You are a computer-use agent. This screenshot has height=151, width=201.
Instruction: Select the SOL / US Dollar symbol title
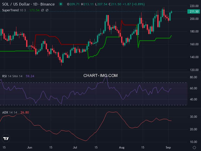(x=28, y=4)
